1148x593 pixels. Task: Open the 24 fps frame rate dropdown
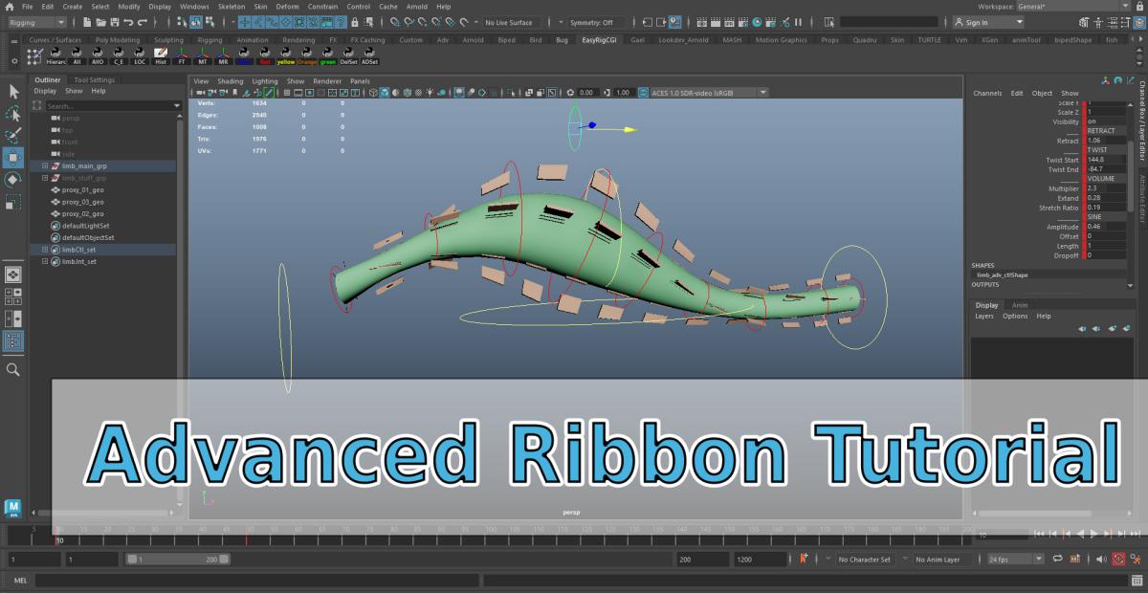(x=1014, y=559)
